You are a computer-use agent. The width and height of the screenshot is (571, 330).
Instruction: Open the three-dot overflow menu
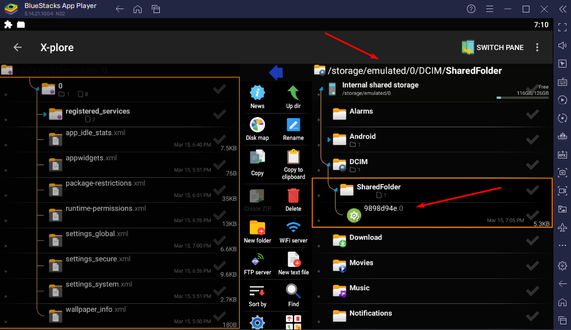click(537, 47)
